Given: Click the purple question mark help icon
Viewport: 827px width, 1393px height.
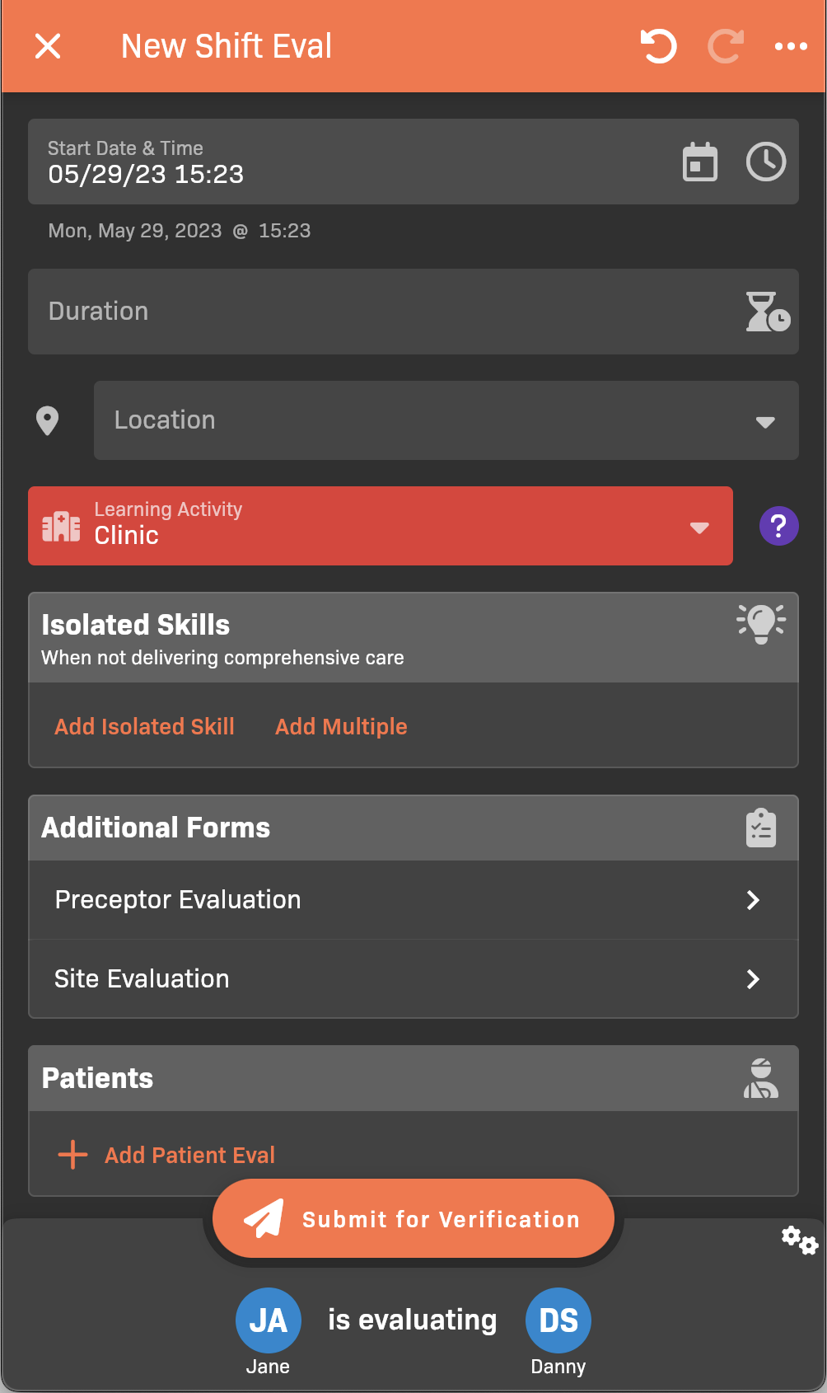Looking at the screenshot, I should click(778, 526).
